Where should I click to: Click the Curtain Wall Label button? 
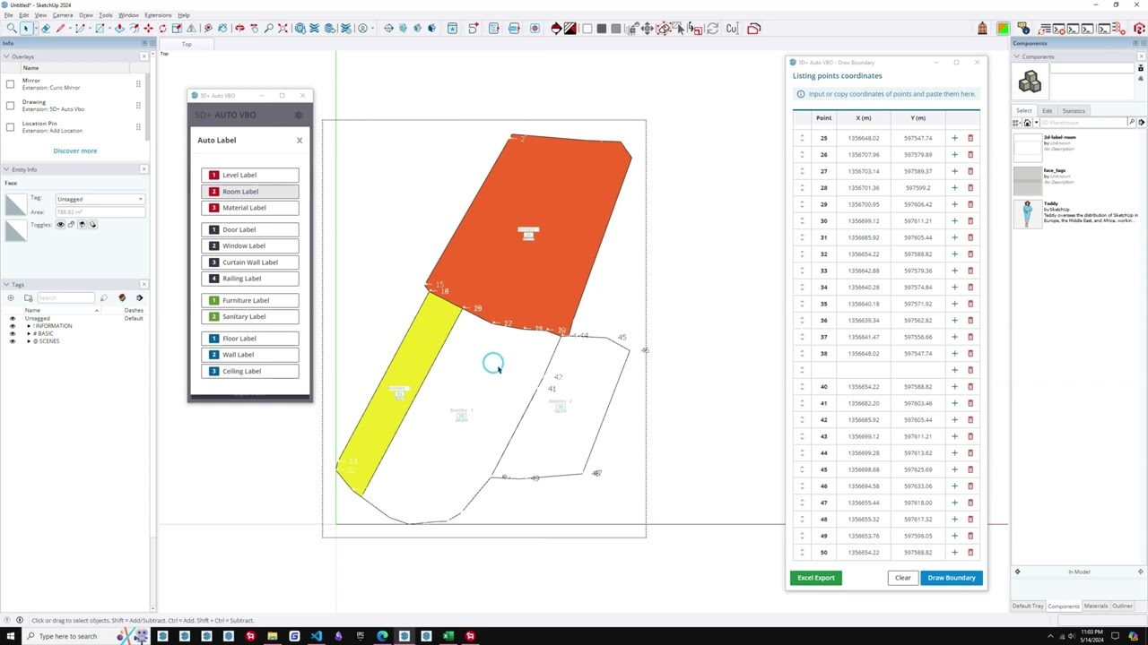click(250, 262)
